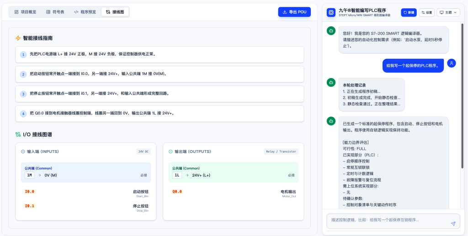The image size is (468, 236).
Task: Click the PLC chip app logo icon
Action: [331, 12]
